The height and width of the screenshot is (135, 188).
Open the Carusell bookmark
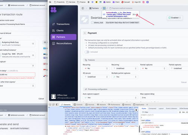tap(126, 2)
